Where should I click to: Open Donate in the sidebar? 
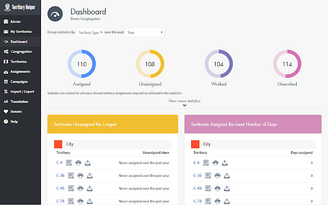click(20, 112)
